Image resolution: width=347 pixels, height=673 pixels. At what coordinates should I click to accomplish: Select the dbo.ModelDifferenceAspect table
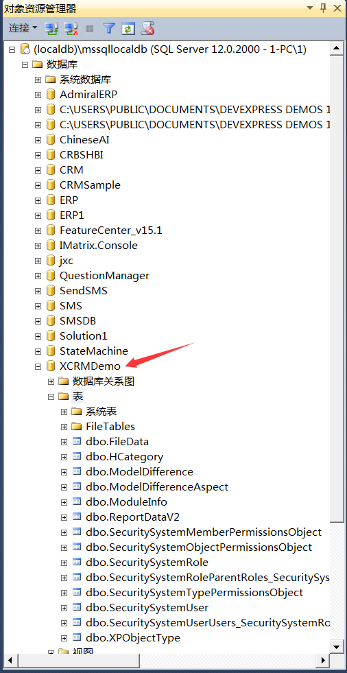(157, 486)
